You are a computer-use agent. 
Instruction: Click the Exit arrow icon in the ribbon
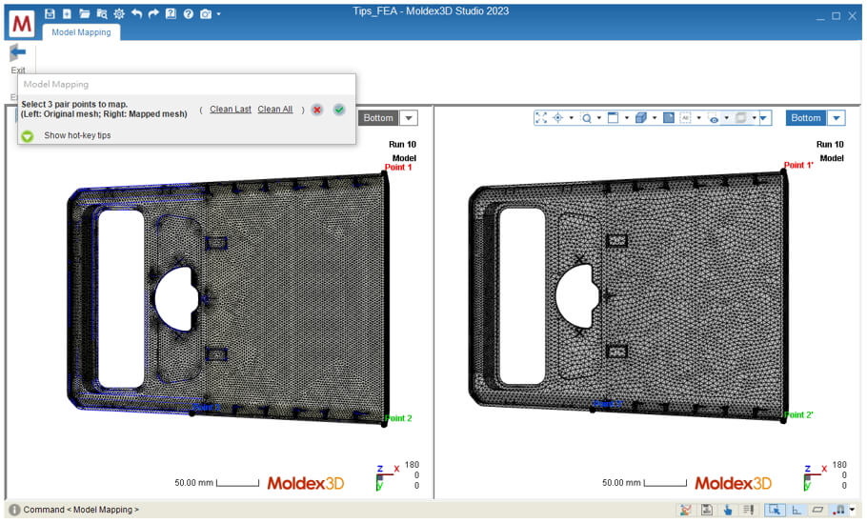17,53
